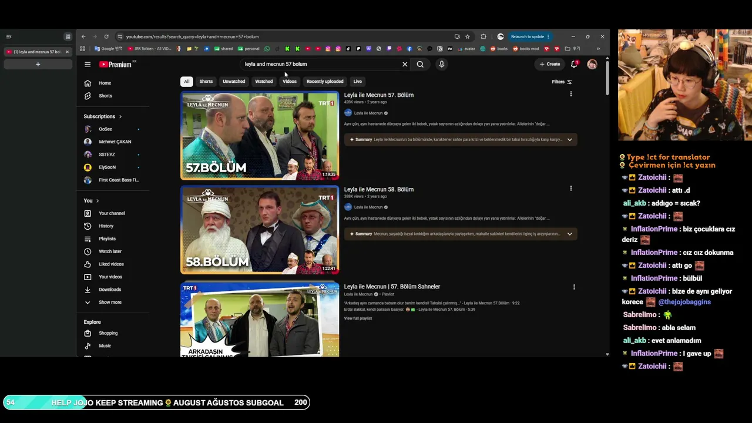Show more sidebar items
The image size is (752, 423).
tap(112, 303)
